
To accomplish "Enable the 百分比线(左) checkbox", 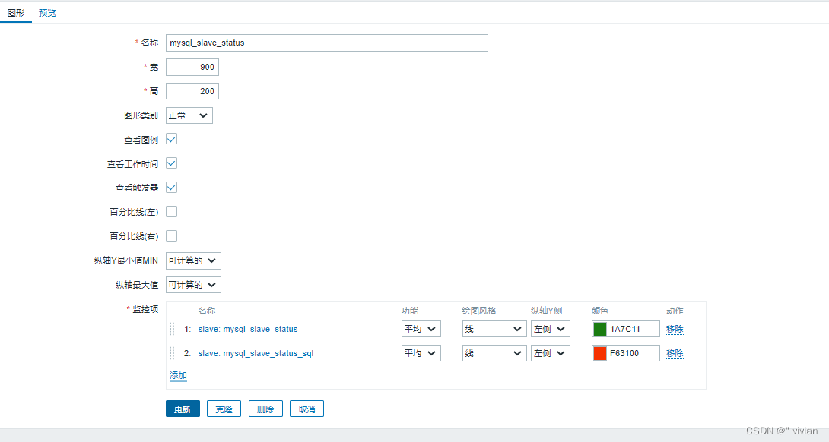I will point(171,212).
